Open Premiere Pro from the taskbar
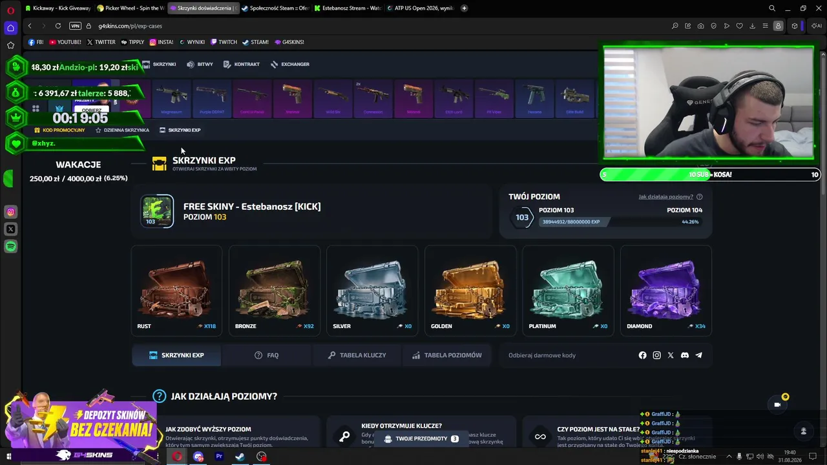This screenshot has width=827, height=465. tap(219, 457)
